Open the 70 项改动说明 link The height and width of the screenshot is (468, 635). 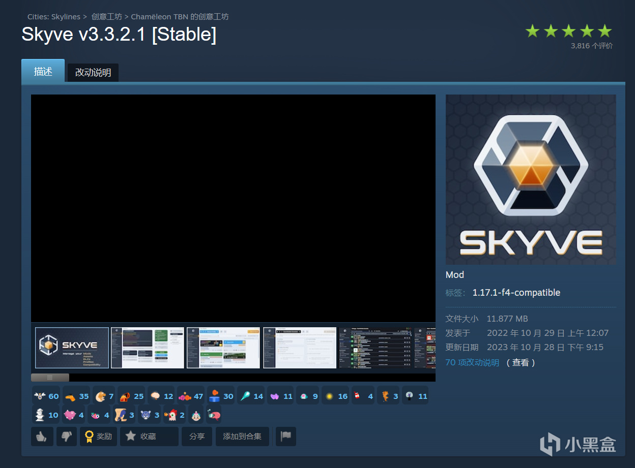[x=472, y=362]
